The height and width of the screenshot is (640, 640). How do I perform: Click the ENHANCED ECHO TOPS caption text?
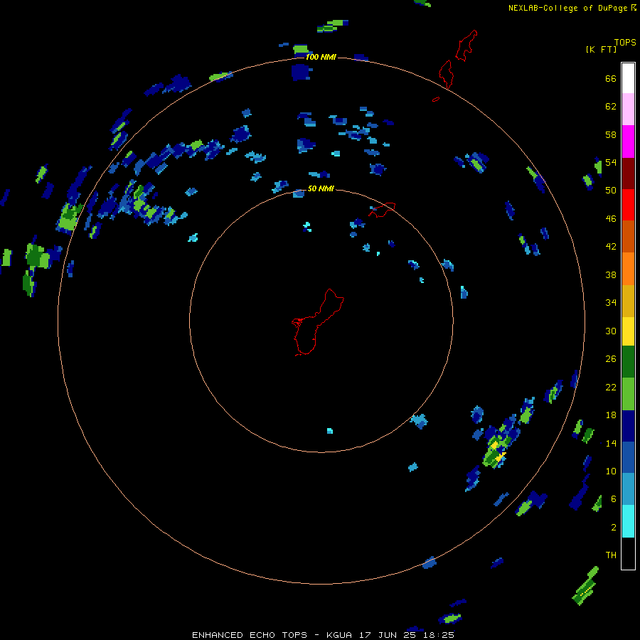tap(250, 635)
